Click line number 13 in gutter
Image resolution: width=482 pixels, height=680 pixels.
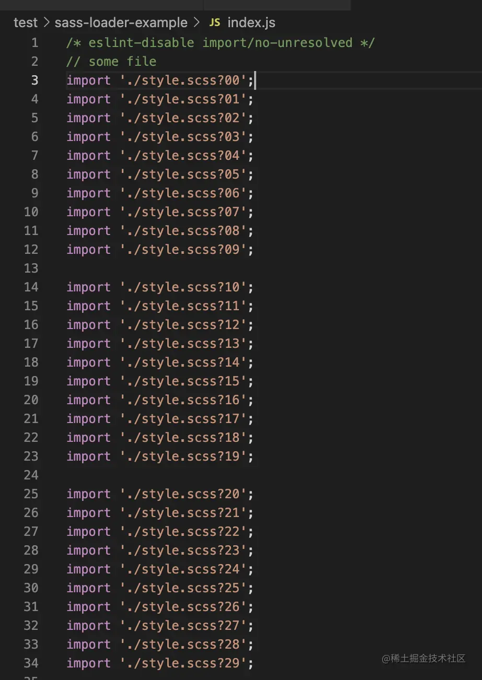pos(31,268)
